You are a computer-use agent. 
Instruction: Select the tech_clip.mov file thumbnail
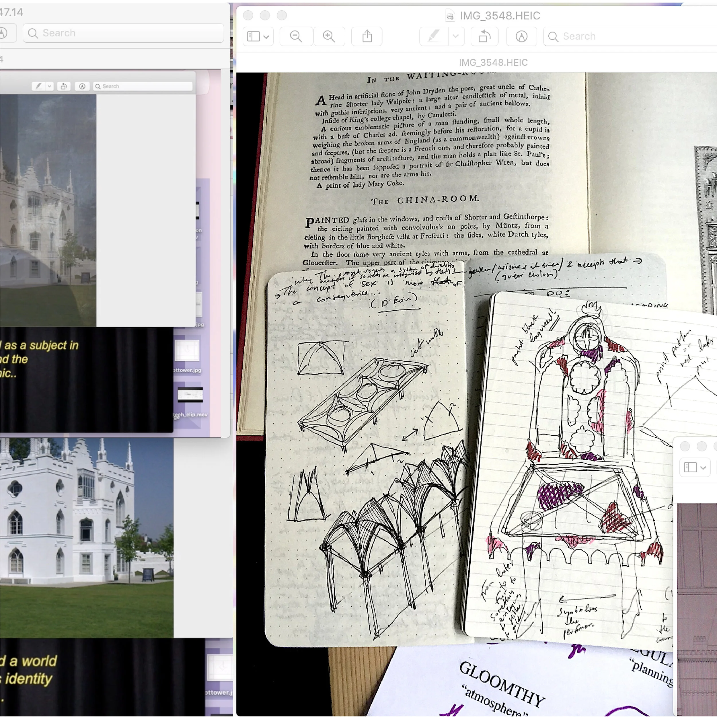pyautogui.click(x=190, y=395)
